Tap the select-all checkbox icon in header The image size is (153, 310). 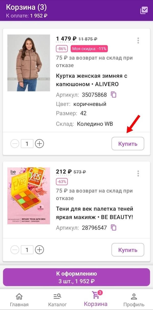click(144, 10)
